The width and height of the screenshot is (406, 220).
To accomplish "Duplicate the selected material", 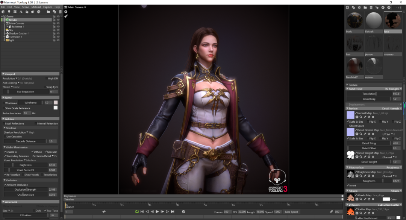I will pyautogui.click(x=353, y=8).
